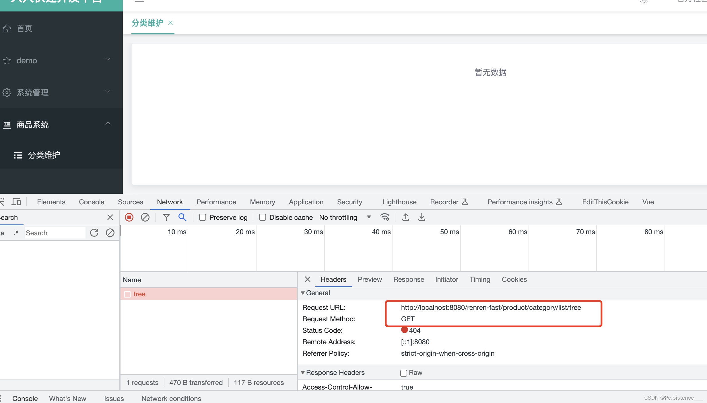Select the tree request row
707x403 pixels.
[x=209, y=294]
